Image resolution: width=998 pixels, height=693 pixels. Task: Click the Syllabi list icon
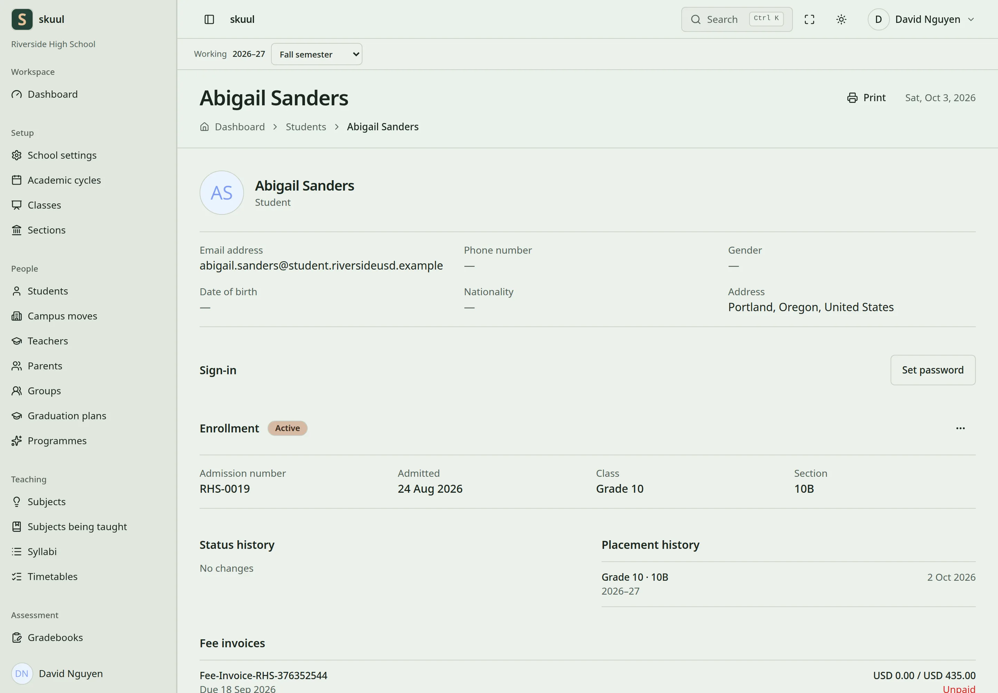coord(17,551)
